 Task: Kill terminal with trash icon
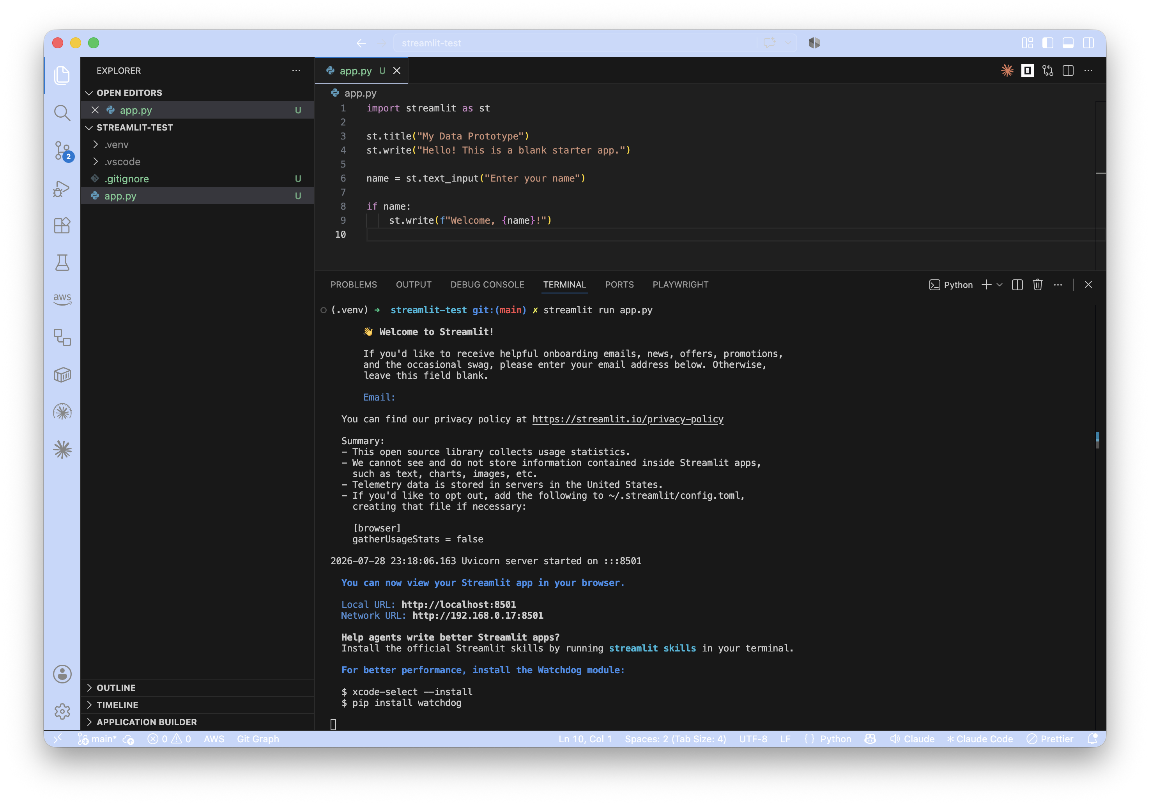pos(1038,285)
